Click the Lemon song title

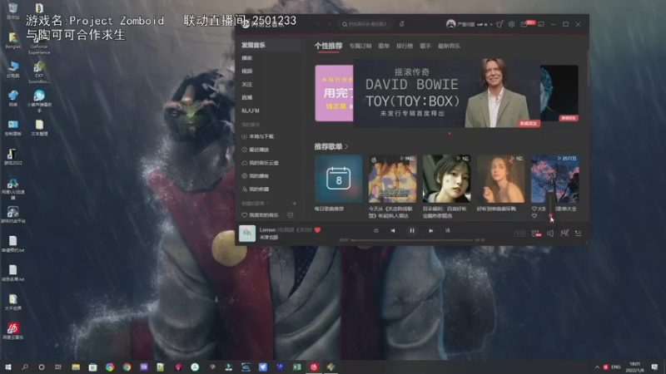coord(267,230)
